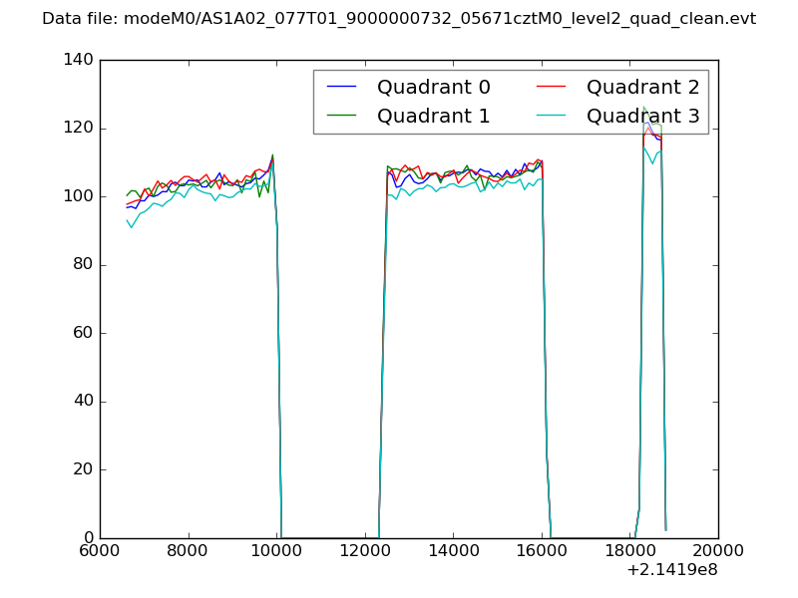
Task: Click the 8000 tick label on x-axis
Action: coord(189,551)
